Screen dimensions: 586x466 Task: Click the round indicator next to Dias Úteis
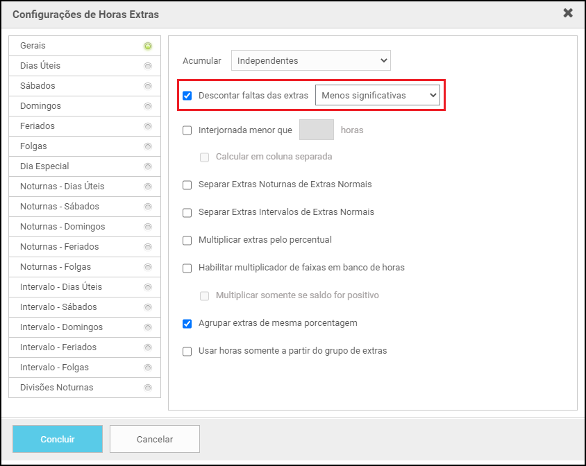pyautogui.click(x=147, y=67)
